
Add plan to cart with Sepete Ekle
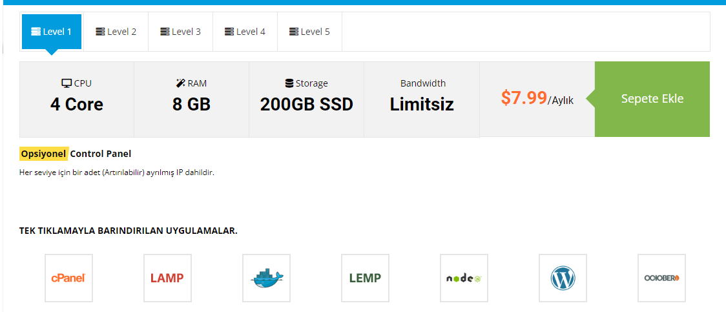(652, 99)
